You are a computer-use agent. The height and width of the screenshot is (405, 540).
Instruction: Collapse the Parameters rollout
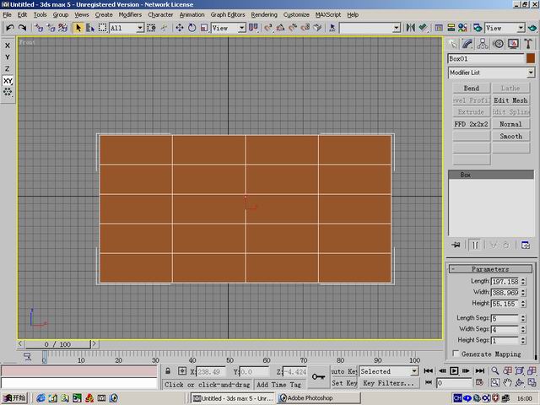(490, 269)
